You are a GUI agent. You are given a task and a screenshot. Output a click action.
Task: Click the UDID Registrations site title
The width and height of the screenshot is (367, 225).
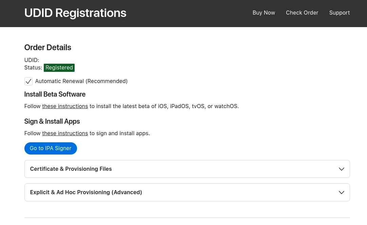point(75,13)
